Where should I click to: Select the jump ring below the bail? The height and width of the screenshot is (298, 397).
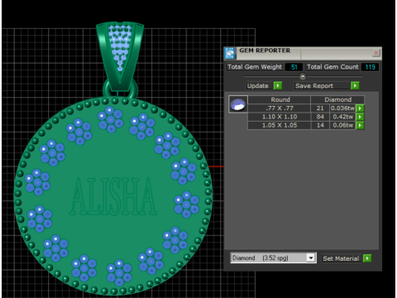[x=120, y=89]
